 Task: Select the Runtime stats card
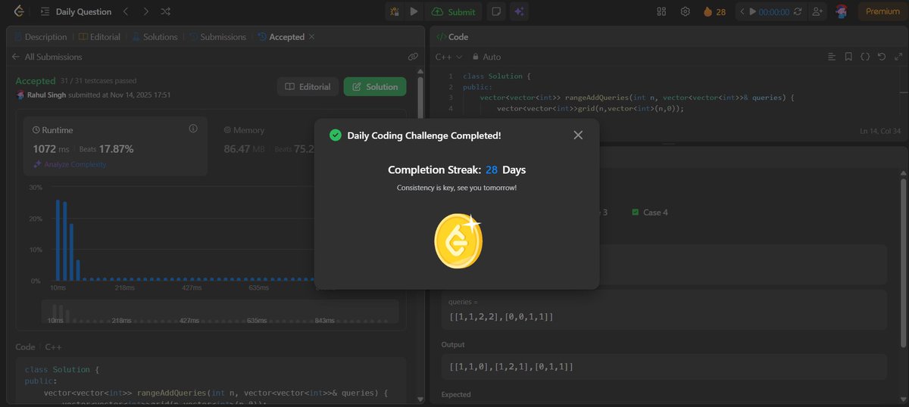click(115, 147)
